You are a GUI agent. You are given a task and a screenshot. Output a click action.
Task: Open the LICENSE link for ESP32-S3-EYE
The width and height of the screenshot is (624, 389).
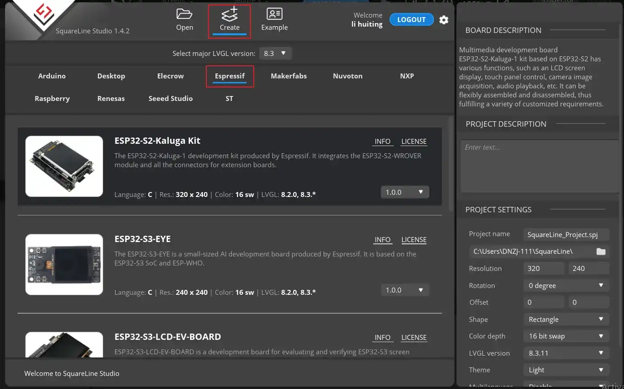(x=414, y=240)
